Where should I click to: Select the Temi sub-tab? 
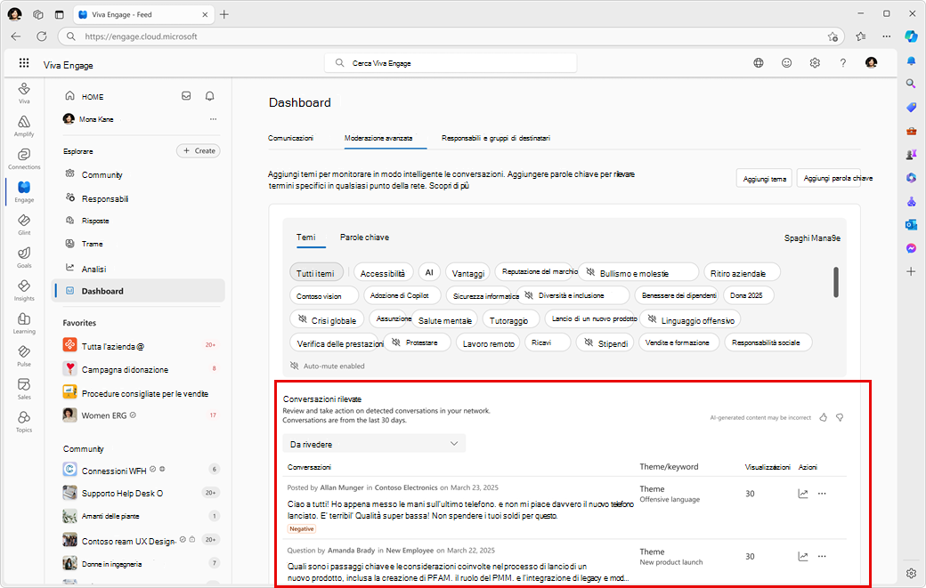click(x=306, y=238)
